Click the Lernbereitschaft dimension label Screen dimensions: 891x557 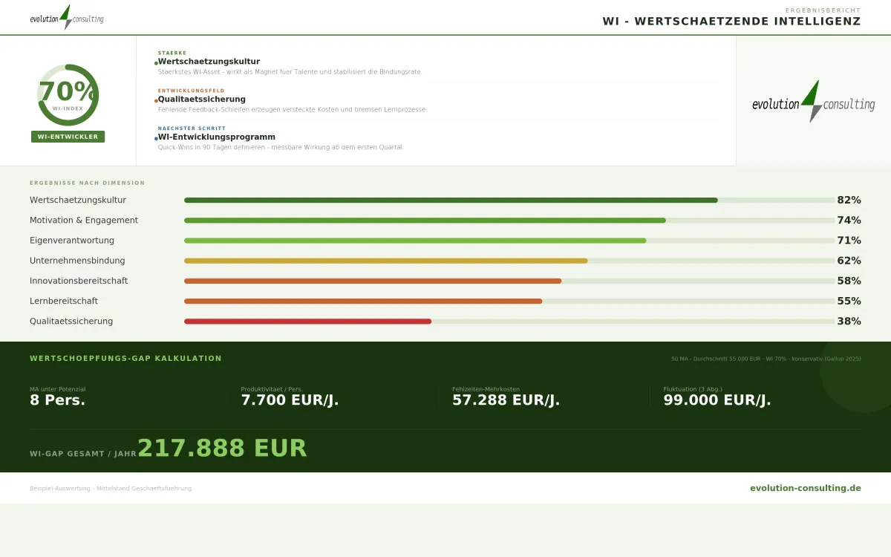(x=64, y=301)
